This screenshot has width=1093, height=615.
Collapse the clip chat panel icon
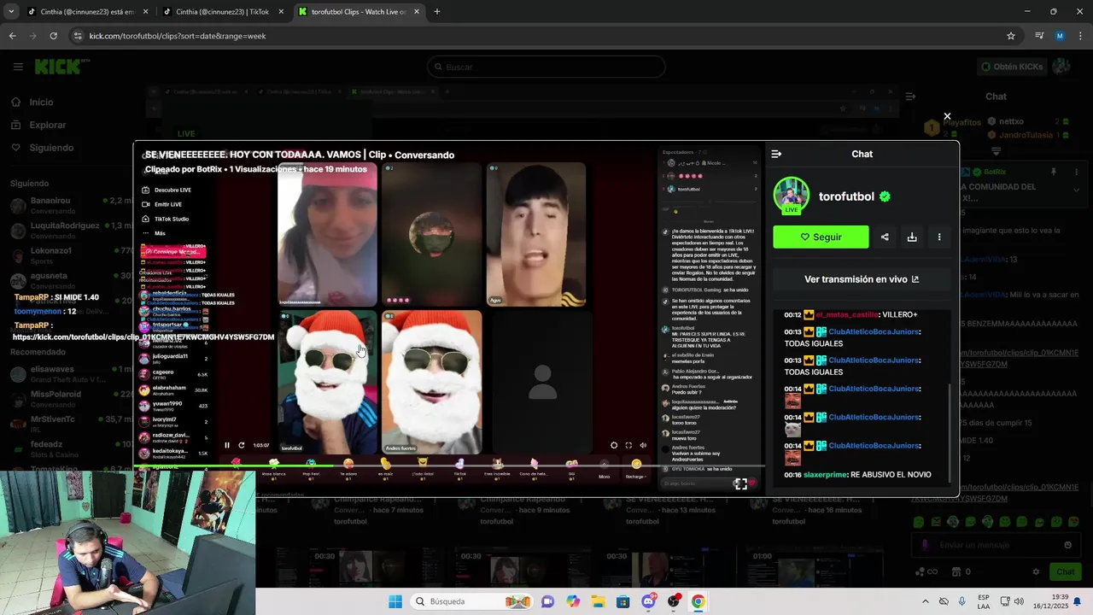coord(776,154)
